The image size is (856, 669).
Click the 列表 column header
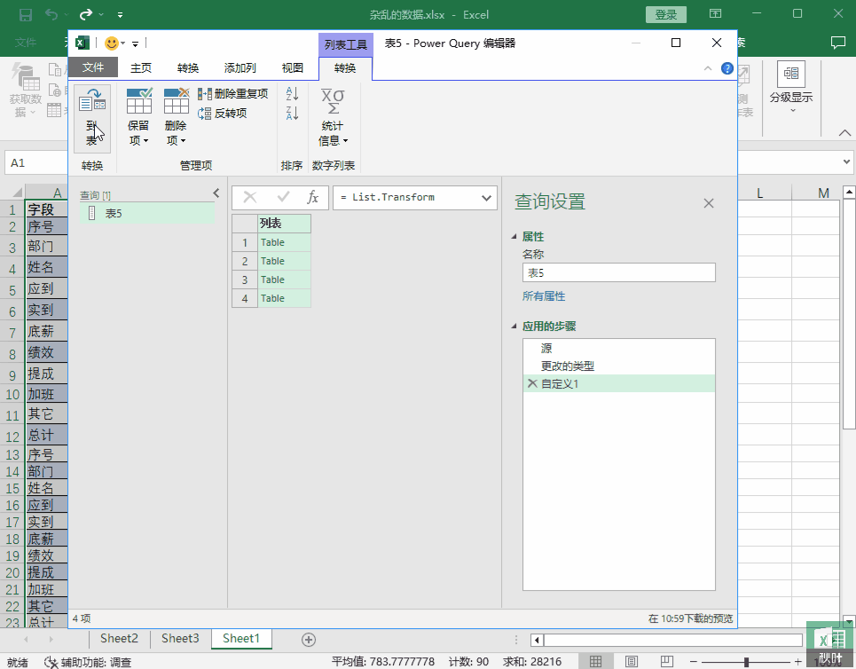(x=285, y=224)
